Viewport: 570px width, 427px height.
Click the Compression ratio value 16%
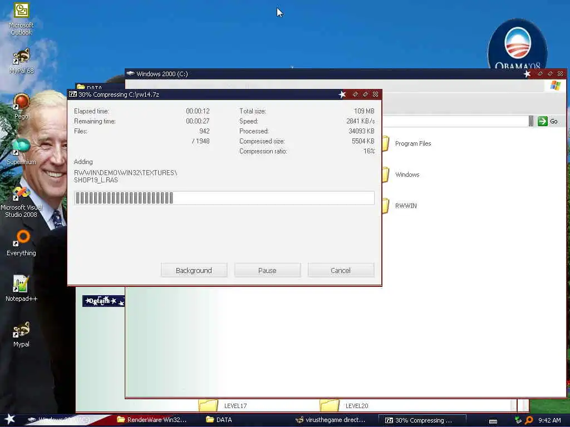pyautogui.click(x=368, y=151)
